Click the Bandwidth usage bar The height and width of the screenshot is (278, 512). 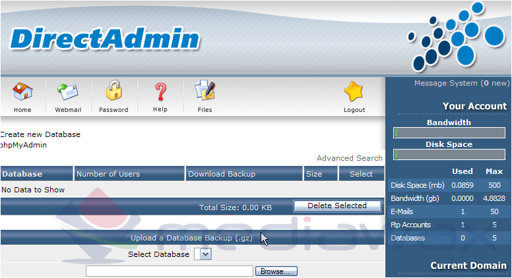coord(449,133)
